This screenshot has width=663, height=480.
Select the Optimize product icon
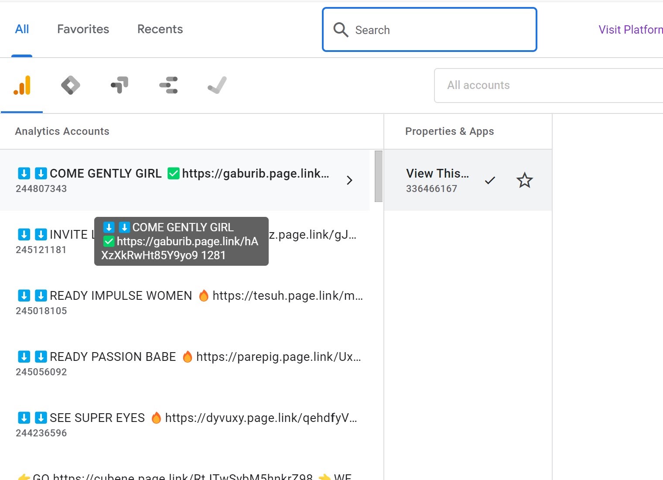(120, 85)
